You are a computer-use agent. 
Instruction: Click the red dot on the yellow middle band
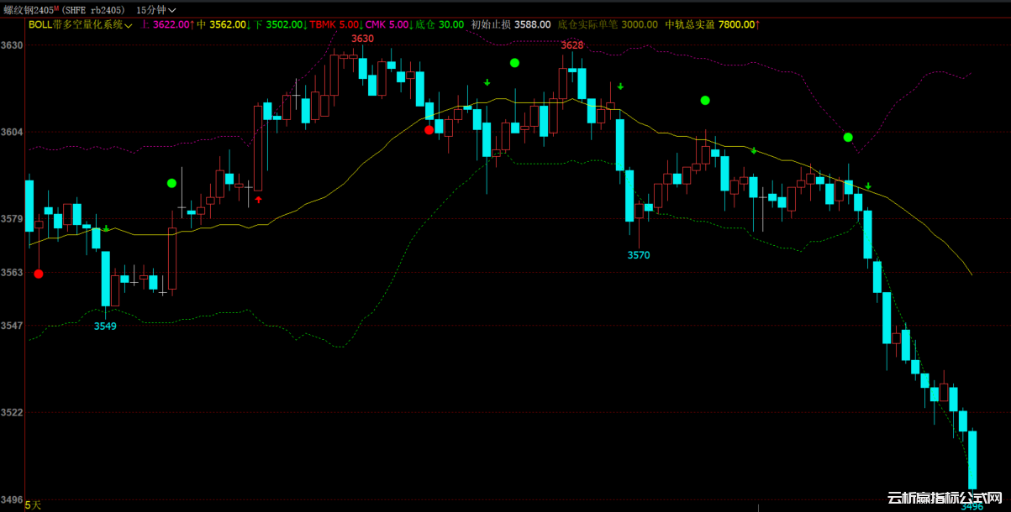pos(429,129)
